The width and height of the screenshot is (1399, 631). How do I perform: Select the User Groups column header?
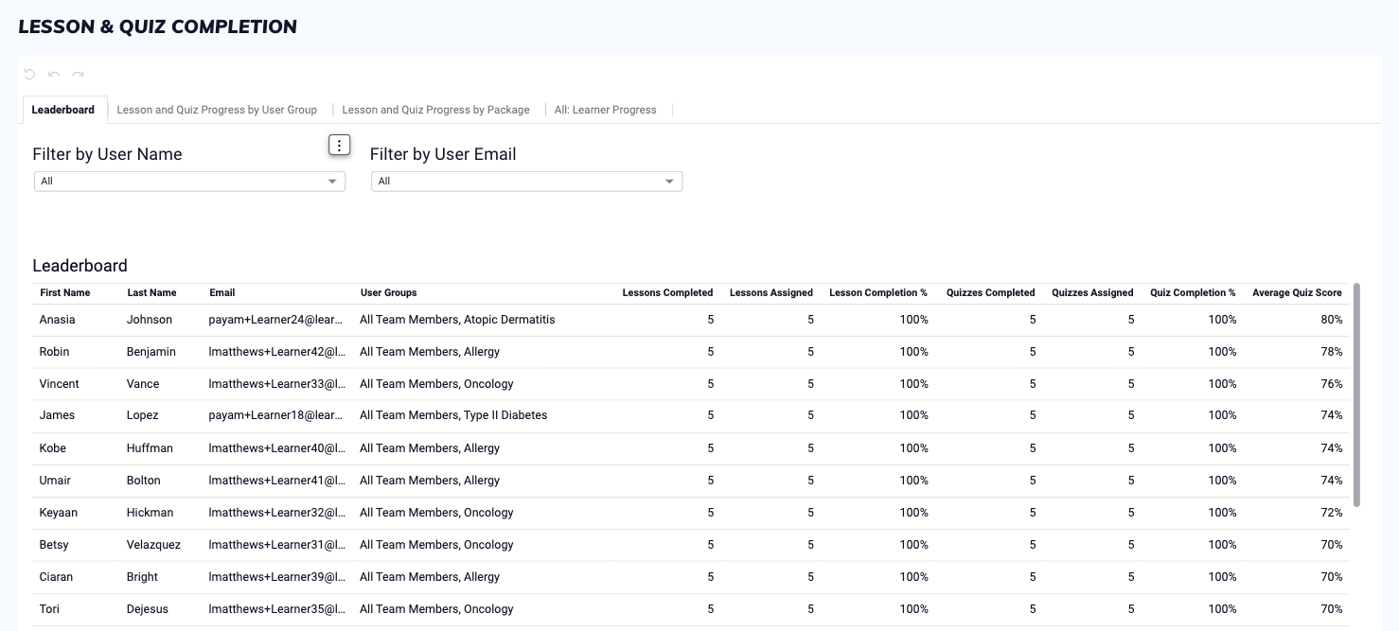[388, 293]
